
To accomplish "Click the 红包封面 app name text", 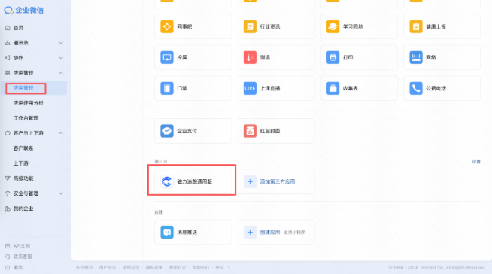I will point(270,131).
